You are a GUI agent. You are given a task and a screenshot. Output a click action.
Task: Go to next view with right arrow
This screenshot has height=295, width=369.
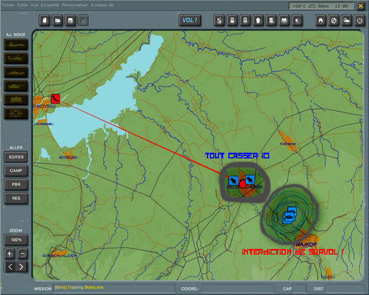click(x=21, y=267)
